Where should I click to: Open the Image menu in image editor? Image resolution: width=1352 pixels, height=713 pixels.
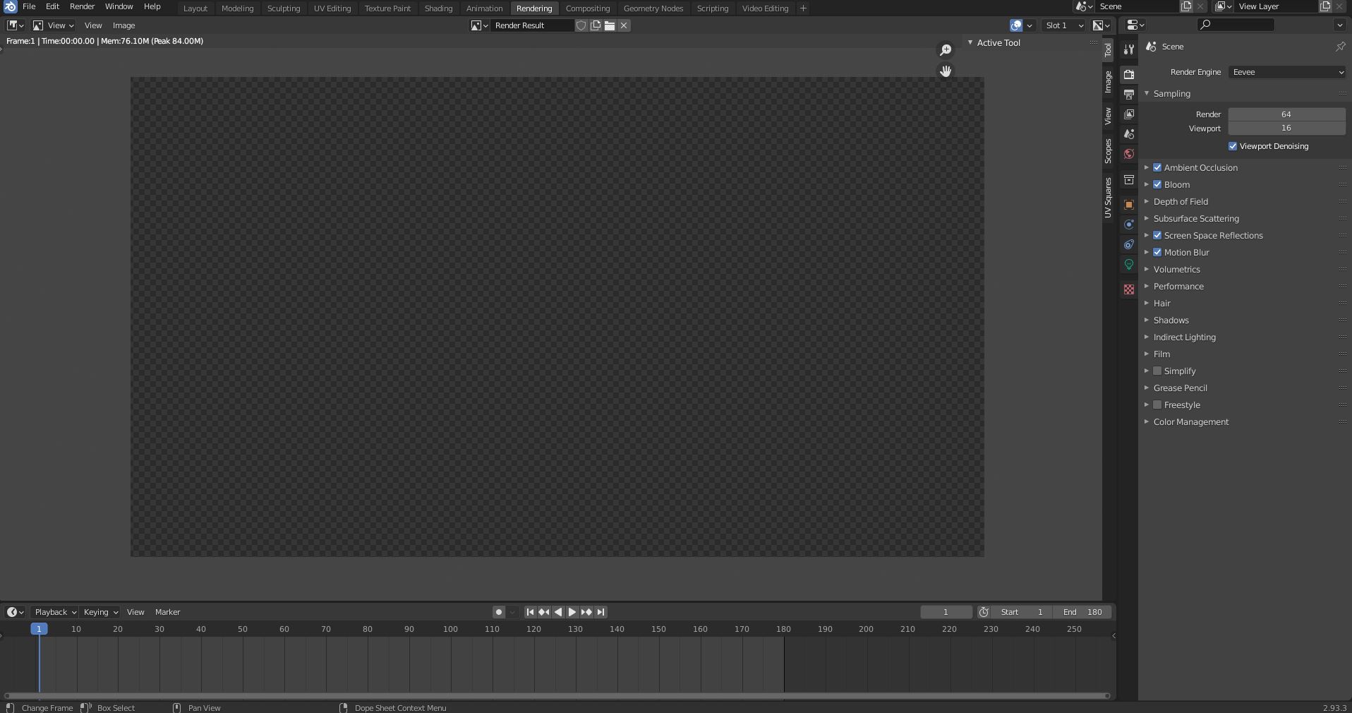click(123, 25)
